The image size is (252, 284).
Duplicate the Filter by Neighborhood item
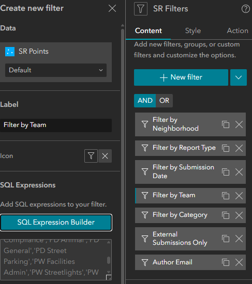click(226, 124)
